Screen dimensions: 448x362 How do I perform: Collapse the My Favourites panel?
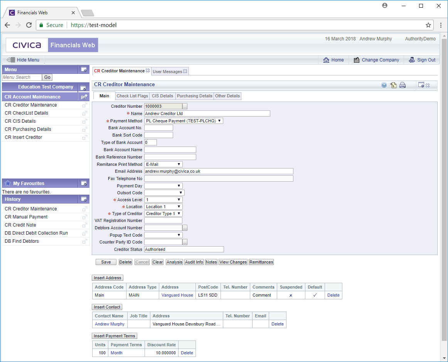(x=83, y=184)
